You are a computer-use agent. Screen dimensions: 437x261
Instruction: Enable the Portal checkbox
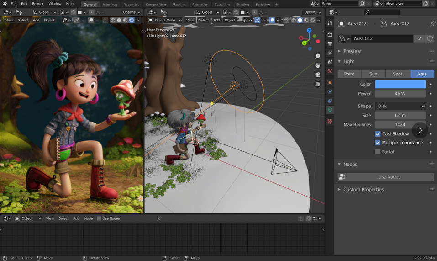[x=378, y=152]
